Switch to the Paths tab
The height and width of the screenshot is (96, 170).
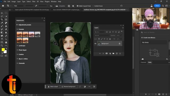click(x=150, y=62)
